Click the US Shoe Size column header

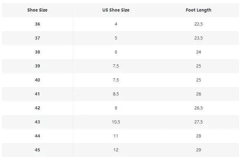[x=116, y=10]
